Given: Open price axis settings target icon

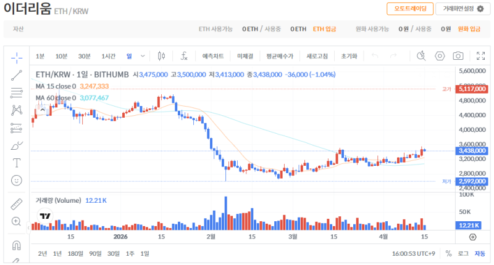Looking at the screenshot, I should coord(472,237).
